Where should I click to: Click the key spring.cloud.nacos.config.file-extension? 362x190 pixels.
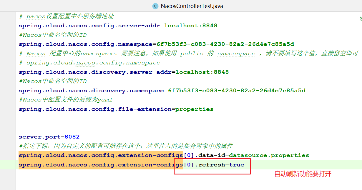pyautogui.click(x=95, y=109)
